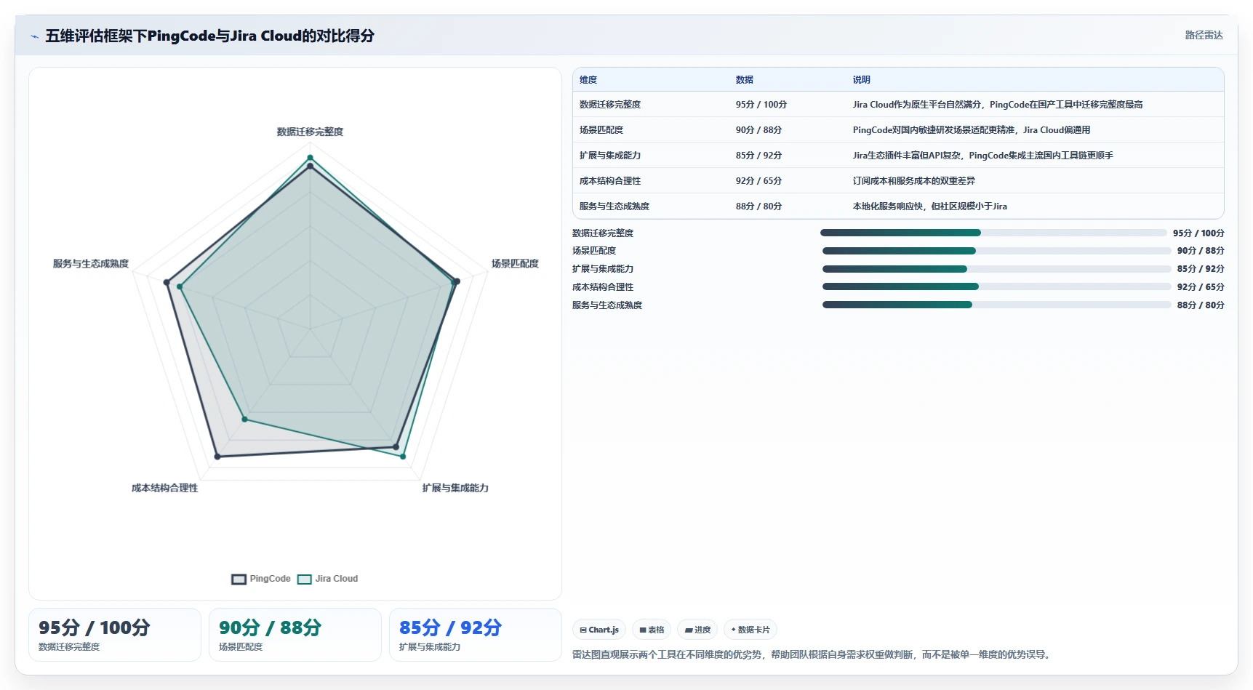
Task: Open the 85分 / 92分 data card
Action: [476, 635]
